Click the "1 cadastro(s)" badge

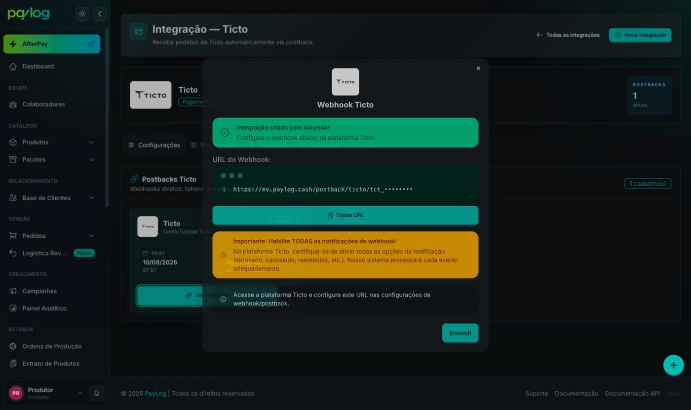648,184
